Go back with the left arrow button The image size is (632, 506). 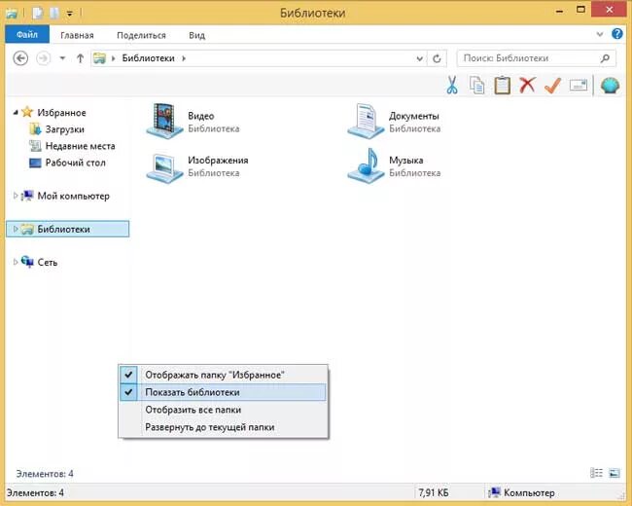point(20,58)
